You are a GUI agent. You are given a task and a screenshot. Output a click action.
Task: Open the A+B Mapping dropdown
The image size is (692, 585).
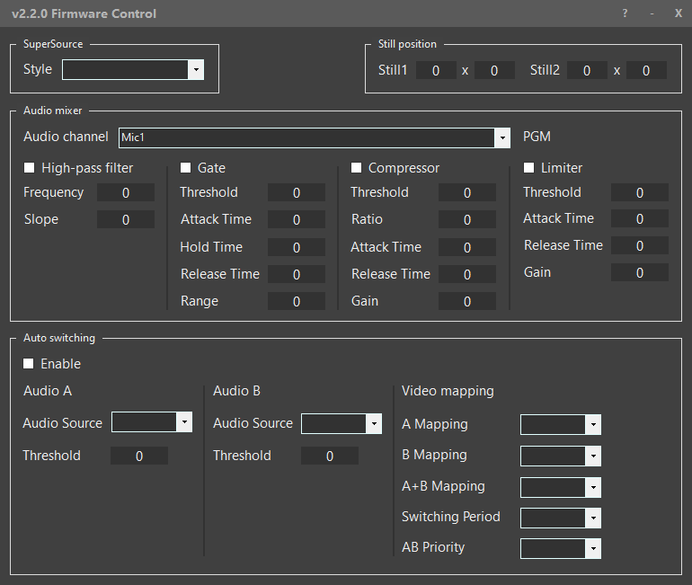[560, 487]
